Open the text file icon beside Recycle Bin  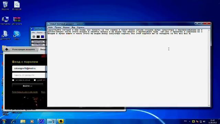pyautogui.click(x=17, y=6)
